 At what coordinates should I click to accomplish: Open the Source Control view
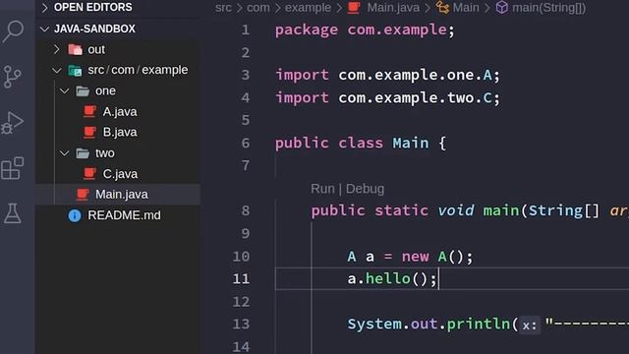point(12,77)
